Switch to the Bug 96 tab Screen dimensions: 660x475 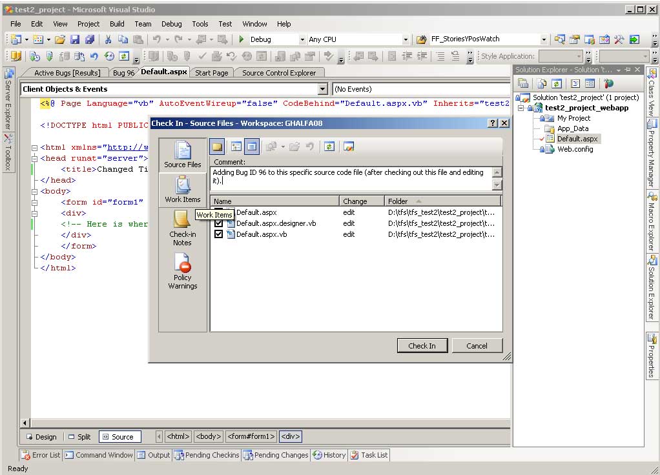coord(123,73)
